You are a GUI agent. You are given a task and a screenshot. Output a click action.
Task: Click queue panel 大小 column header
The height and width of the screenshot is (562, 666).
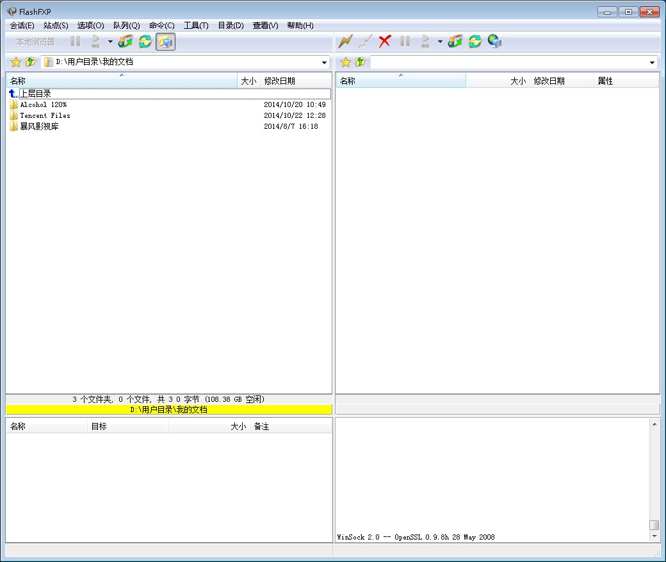point(209,426)
